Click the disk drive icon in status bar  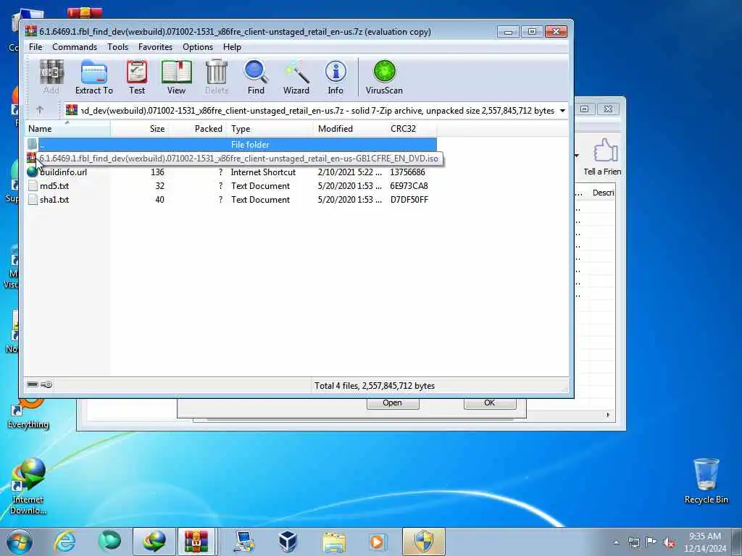coord(33,384)
